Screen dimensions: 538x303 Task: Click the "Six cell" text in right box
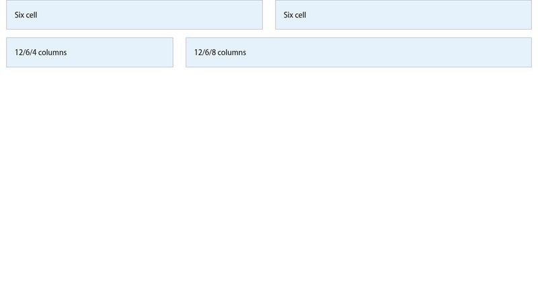[295, 15]
